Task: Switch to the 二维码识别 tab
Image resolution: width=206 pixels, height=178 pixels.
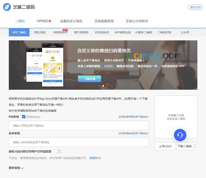Action: [164, 32]
